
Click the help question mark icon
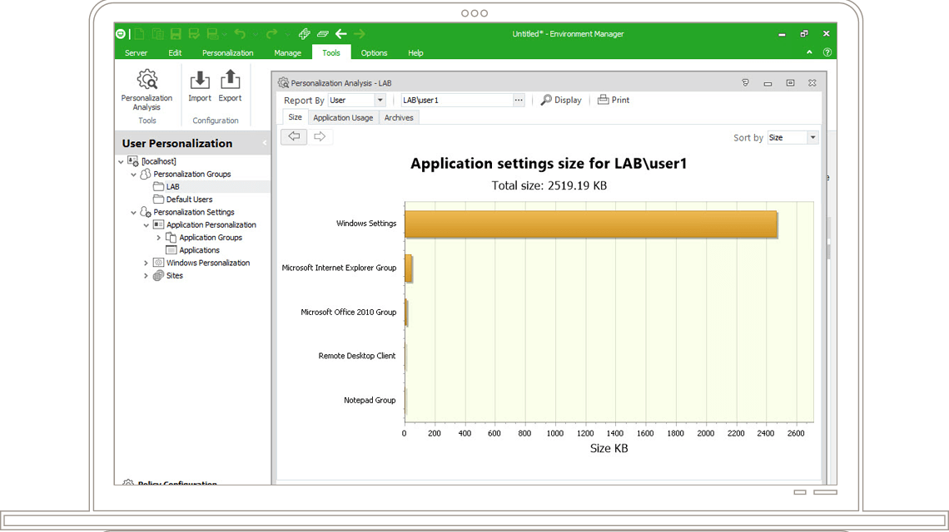click(x=827, y=52)
